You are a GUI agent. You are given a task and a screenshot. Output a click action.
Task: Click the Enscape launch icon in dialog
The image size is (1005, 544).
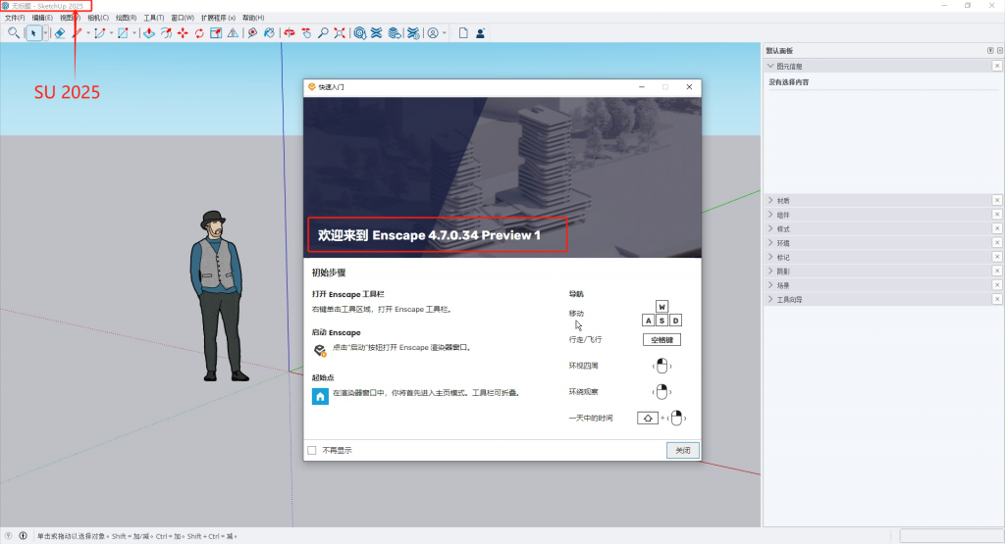(x=320, y=350)
